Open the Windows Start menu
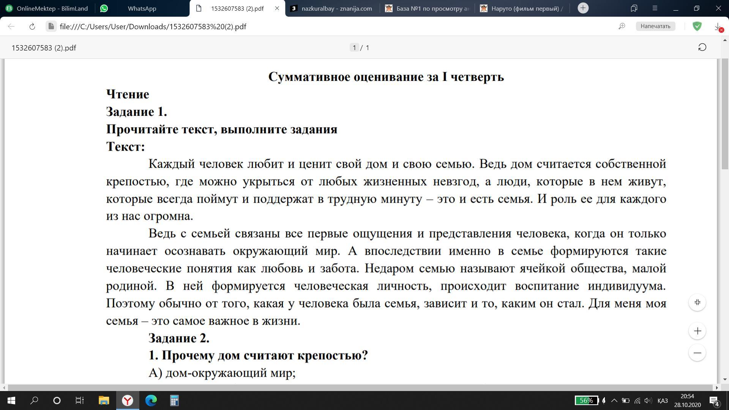The image size is (729, 410). coord(11,401)
